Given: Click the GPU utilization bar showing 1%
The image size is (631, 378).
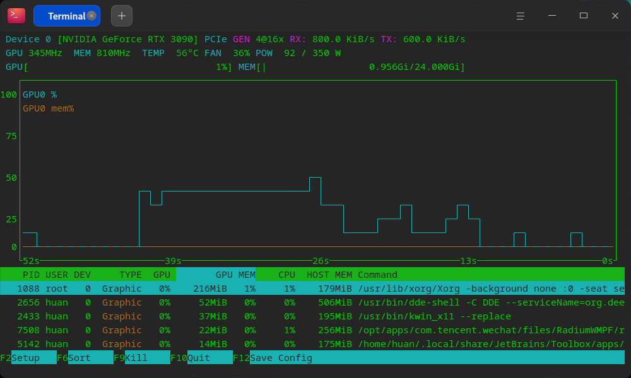Looking at the screenshot, I should coord(119,67).
